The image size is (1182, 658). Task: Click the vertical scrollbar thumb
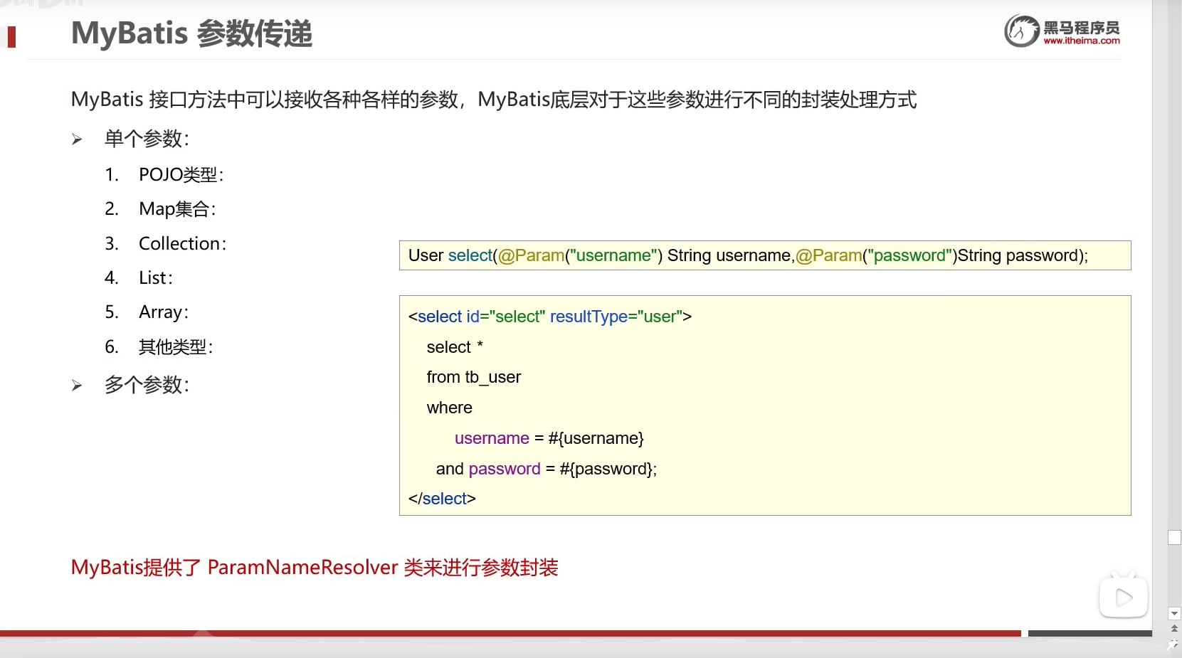[1174, 538]
